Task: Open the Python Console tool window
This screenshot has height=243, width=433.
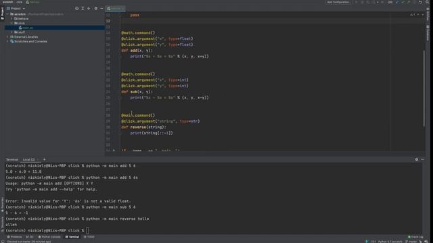Action: point(49,237)
